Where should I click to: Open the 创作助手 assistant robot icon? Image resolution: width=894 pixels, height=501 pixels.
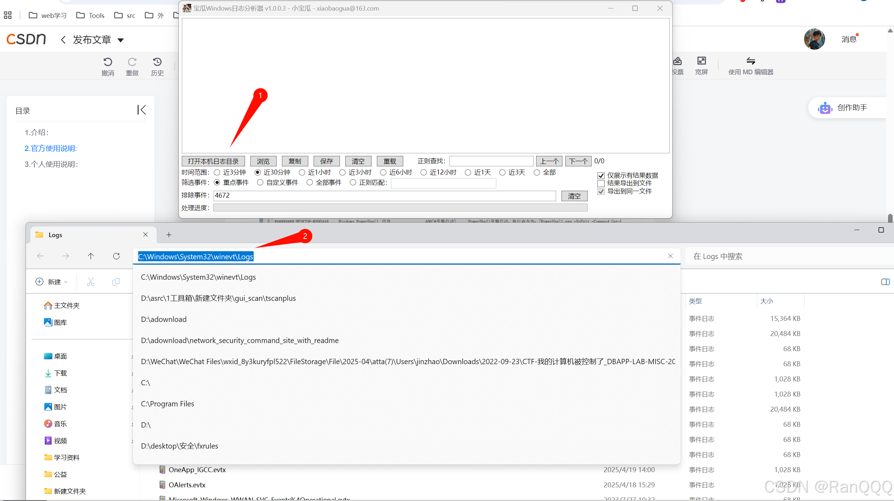click(x=825, y=108)
